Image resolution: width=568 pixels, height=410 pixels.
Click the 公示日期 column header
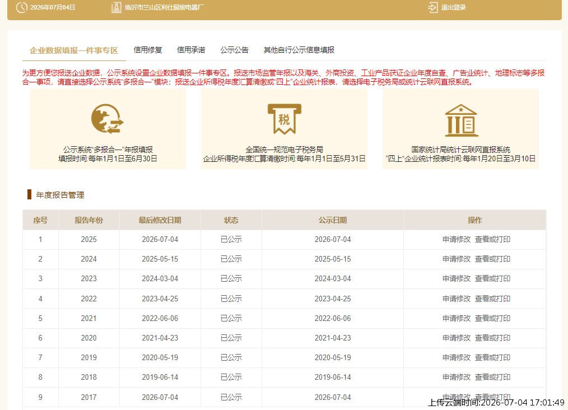pyautogui.click(x=333, y=220)
